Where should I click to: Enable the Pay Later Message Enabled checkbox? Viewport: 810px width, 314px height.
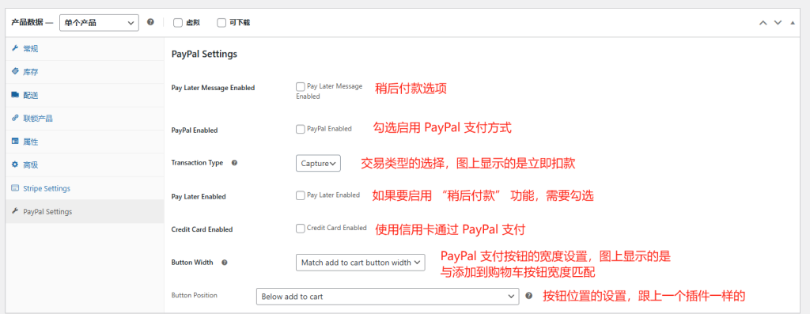click(x=300, y=87)
